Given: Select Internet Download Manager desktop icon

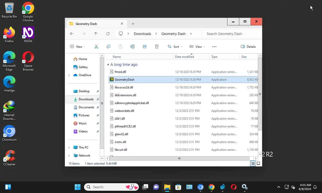Looking at the screenshot, I should tap(9, 110).
